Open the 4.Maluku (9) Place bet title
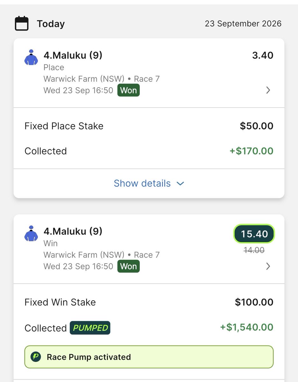The image size is (298, 382). pyautogui.click(x=73, y=55)
